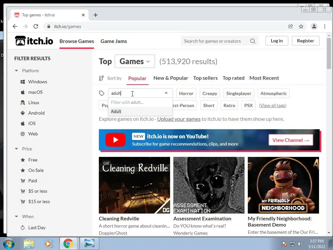
Task: Sort by Popular
Action: pos(138,78)
